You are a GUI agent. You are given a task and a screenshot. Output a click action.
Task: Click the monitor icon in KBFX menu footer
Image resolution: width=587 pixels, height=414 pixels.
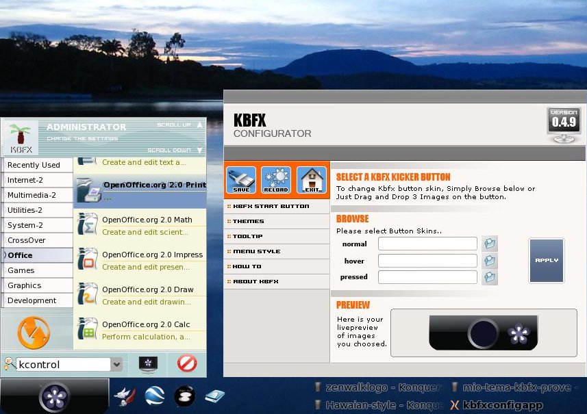coord(148,364)
